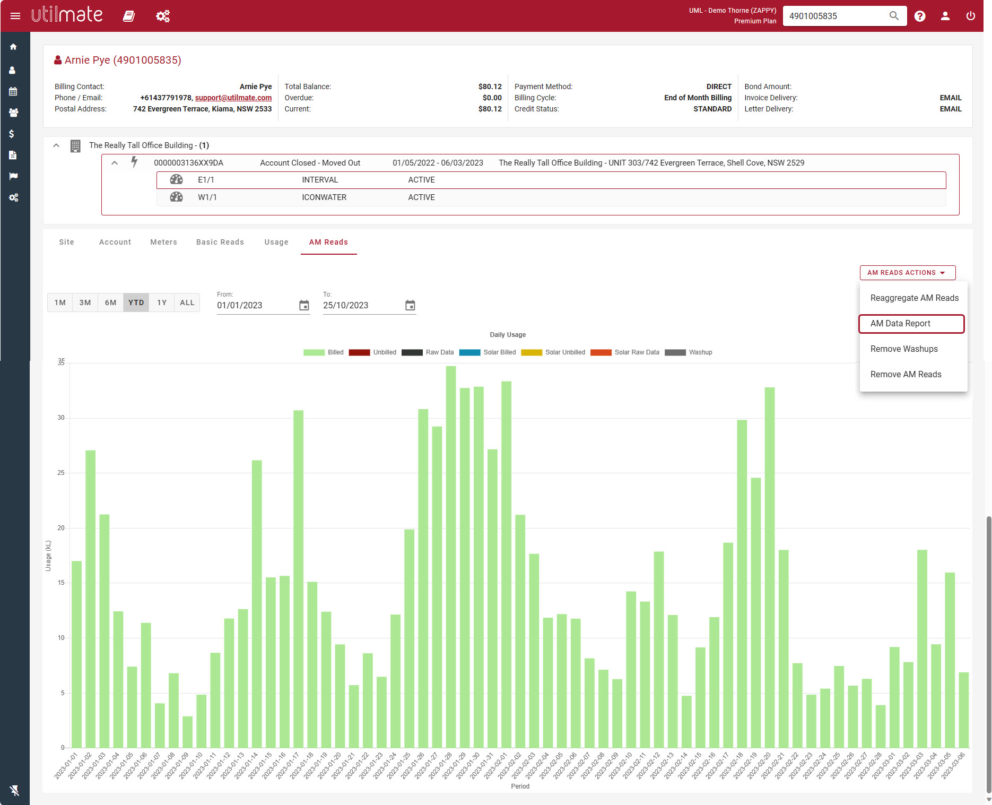Select the E1/1 INTERVAL meter row
Image resolution: width=992 pixels, height=805 pixels.
point(551,180)
